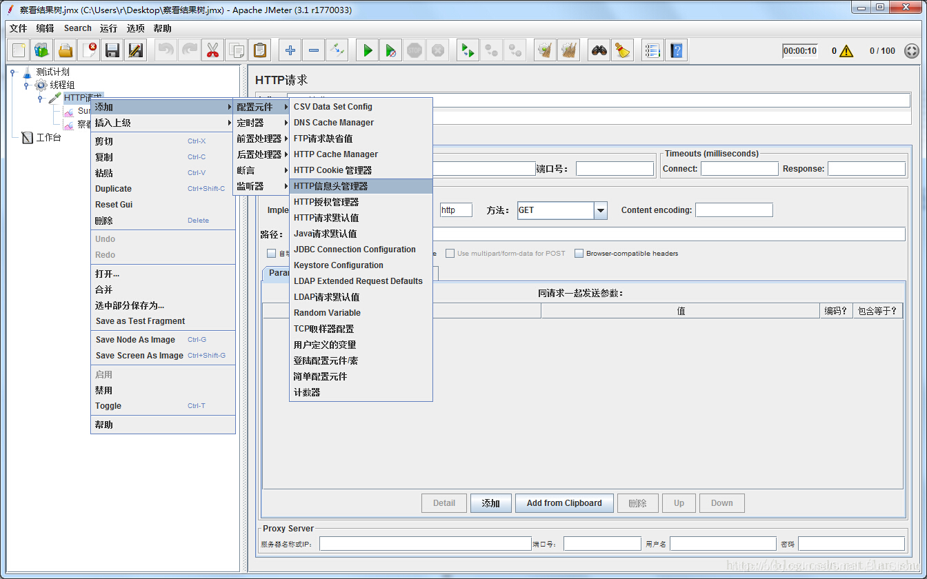Open the Function Helper dialog icon
The width and height of the screenshot is (927, 579).
coord(652,50)
